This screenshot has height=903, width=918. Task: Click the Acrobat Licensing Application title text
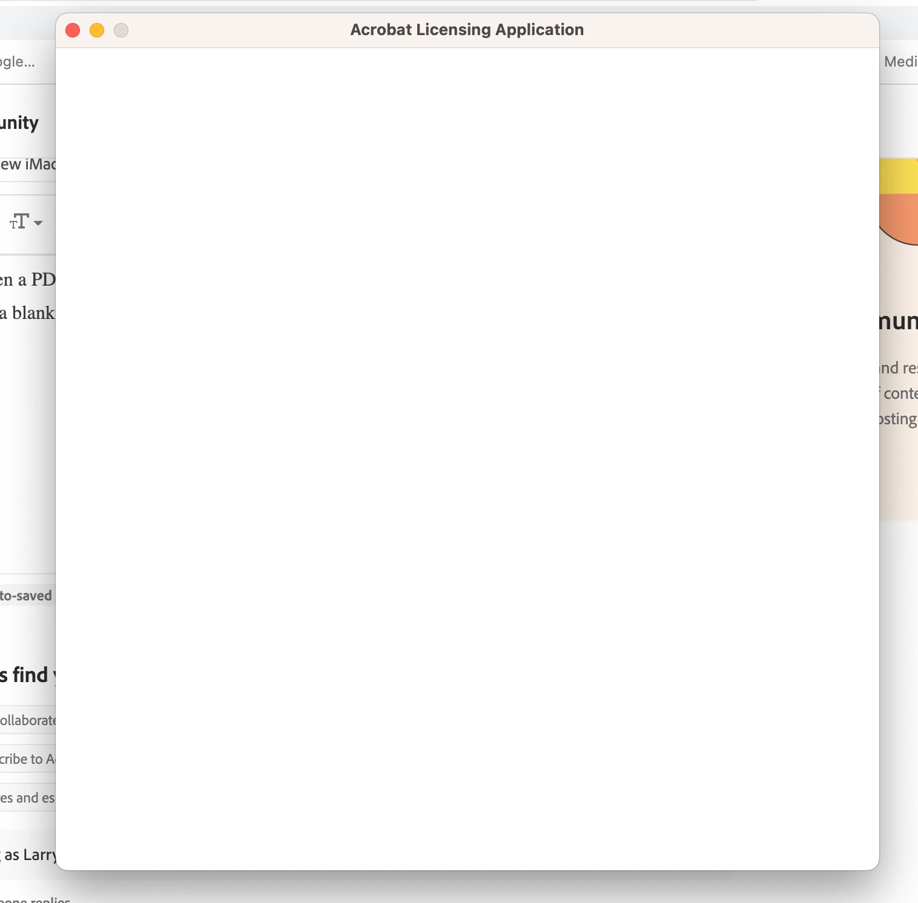point(467,30)
